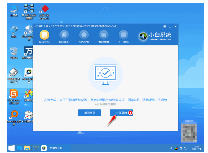Select the 回收站 recycle bin icon
Screen dimensions: 208x153
(x=14, y=52)
